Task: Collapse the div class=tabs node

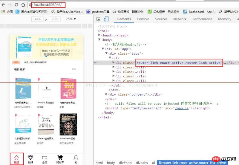Action: pyautogui.click(x=106, y=54)
